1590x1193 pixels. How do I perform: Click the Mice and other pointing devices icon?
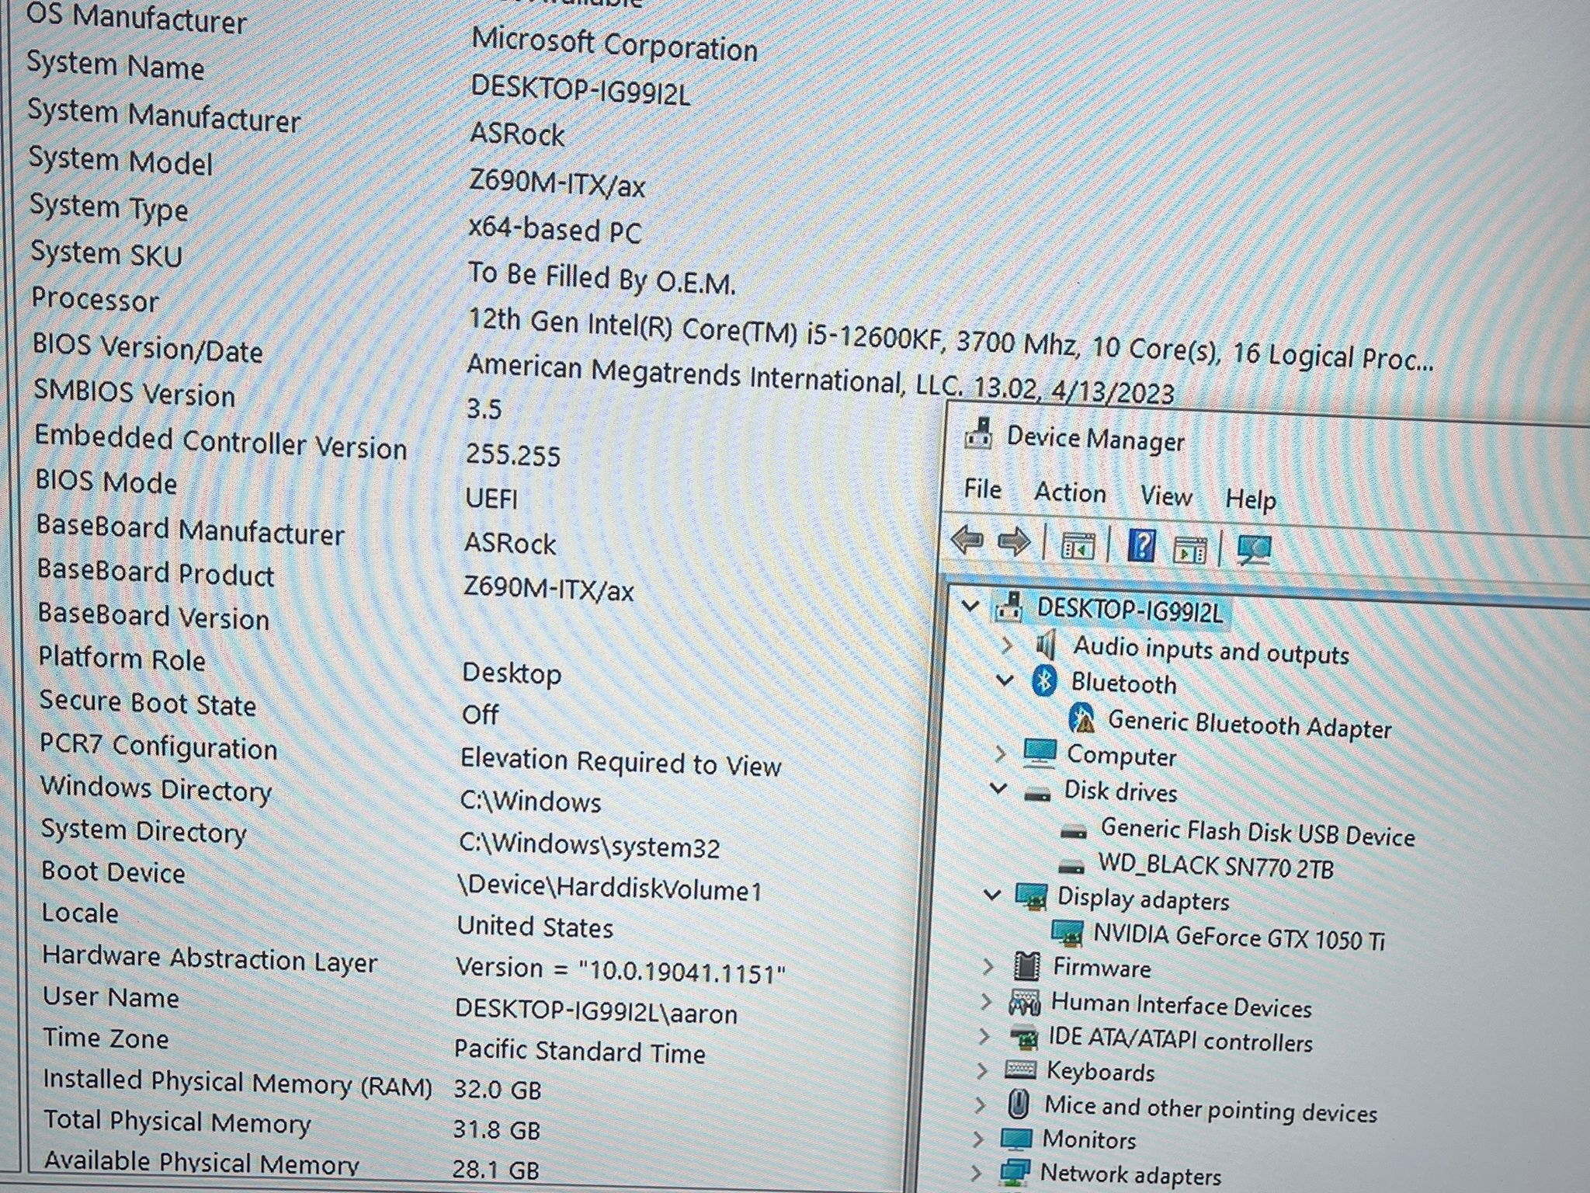click(1018, 1104)
